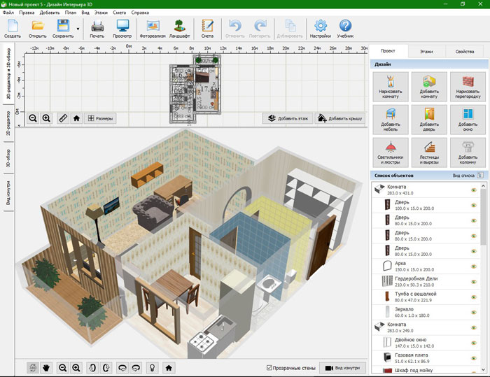This screenshot has width=490, height=377.
Task: Open the Вид menu
Action: click(85, 13)
